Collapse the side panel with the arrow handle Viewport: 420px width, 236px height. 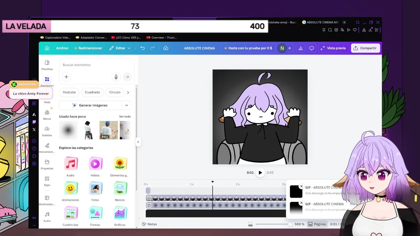click(138, 142)
